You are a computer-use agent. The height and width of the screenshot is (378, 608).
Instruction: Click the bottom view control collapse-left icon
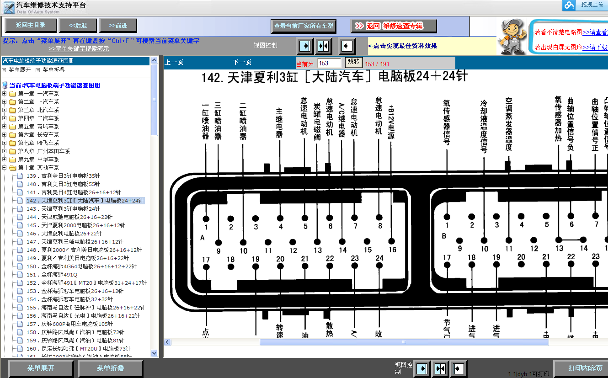(x=458, y=368)
